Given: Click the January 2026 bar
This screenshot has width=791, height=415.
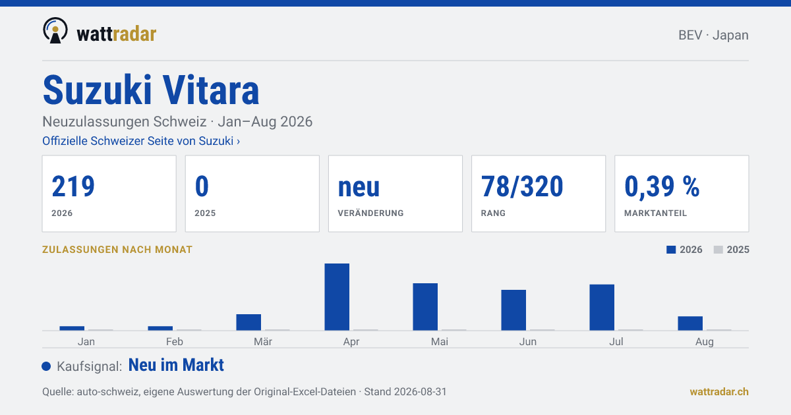Looking at the screenshot, I should (72, 328).
